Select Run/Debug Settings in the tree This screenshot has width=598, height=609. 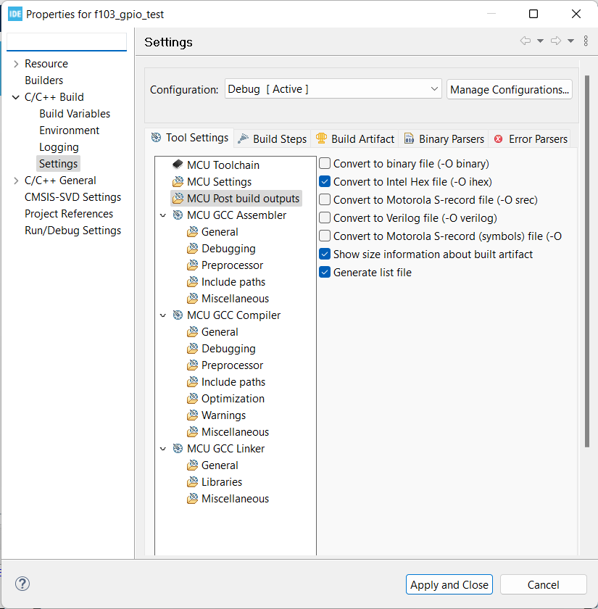point(73,231)
